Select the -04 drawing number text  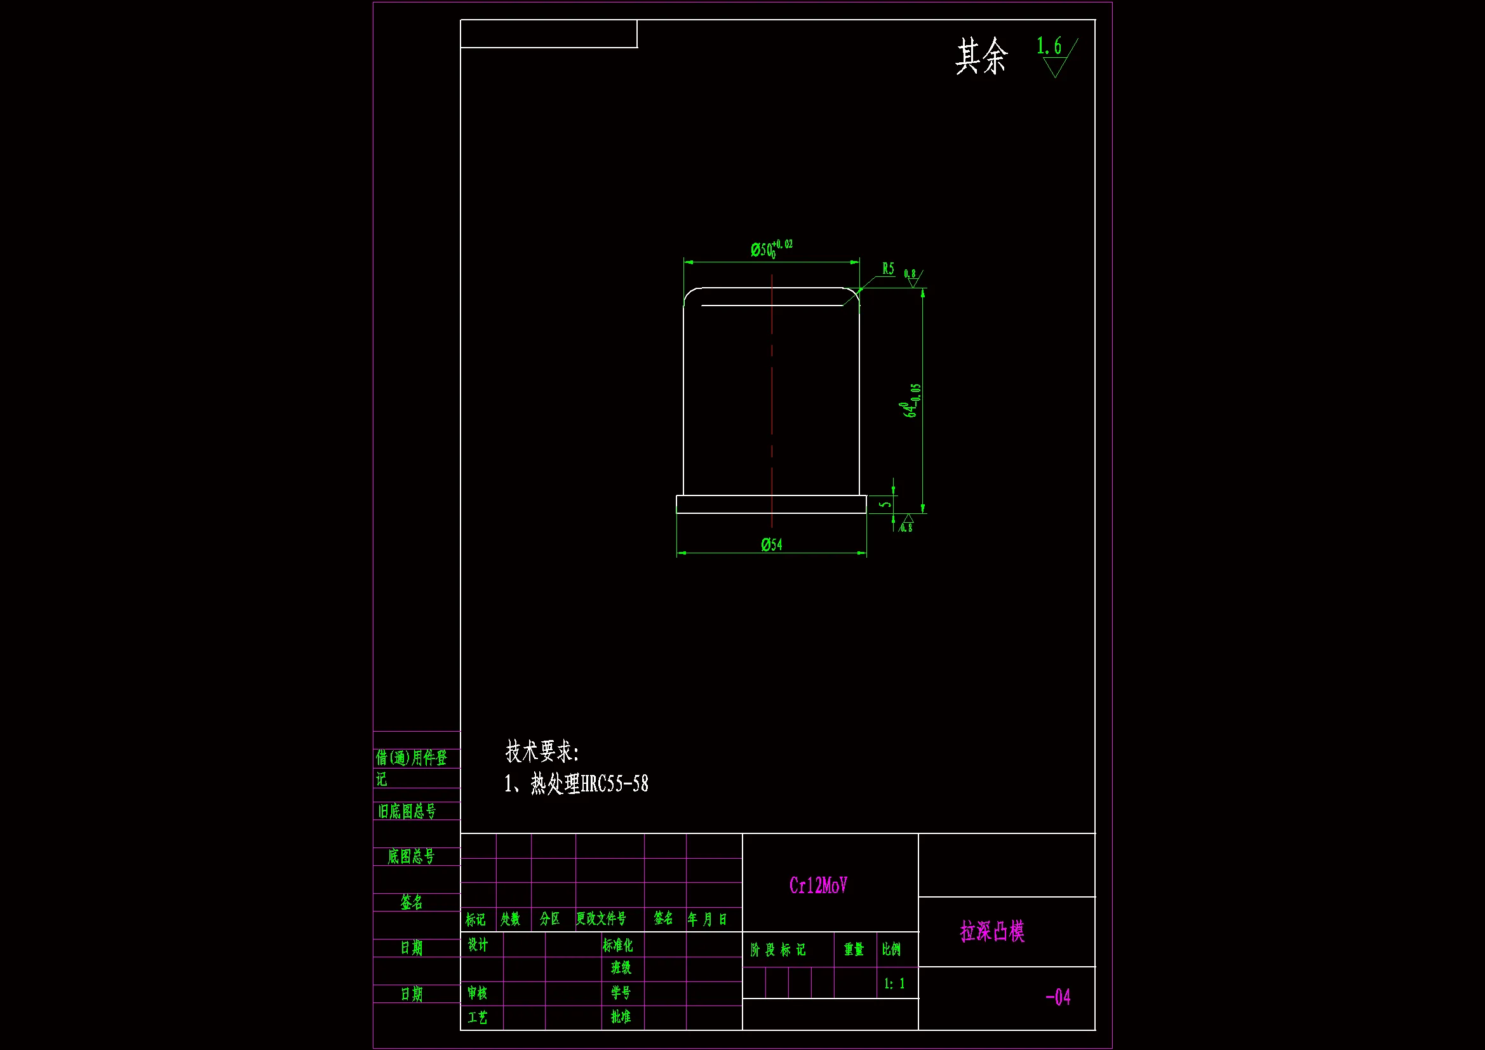tap(1058, 997)
